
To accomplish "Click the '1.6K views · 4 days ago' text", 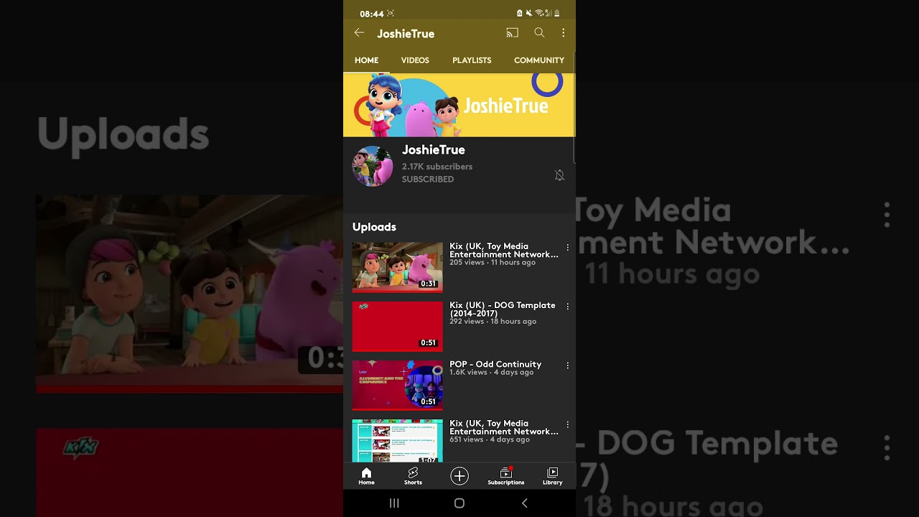I will pos(492,373).
